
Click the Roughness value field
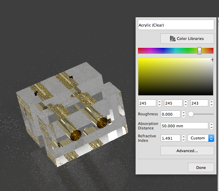click(x=170, y=114)
